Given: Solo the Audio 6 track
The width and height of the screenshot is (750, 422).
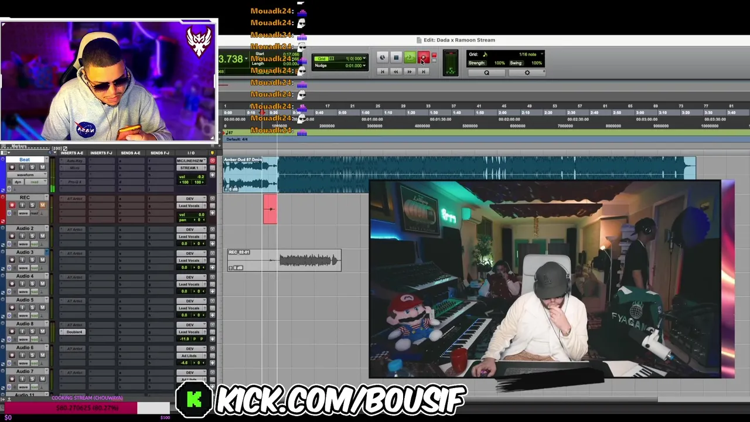Looking at the screenshot, I should click(32, 355).
